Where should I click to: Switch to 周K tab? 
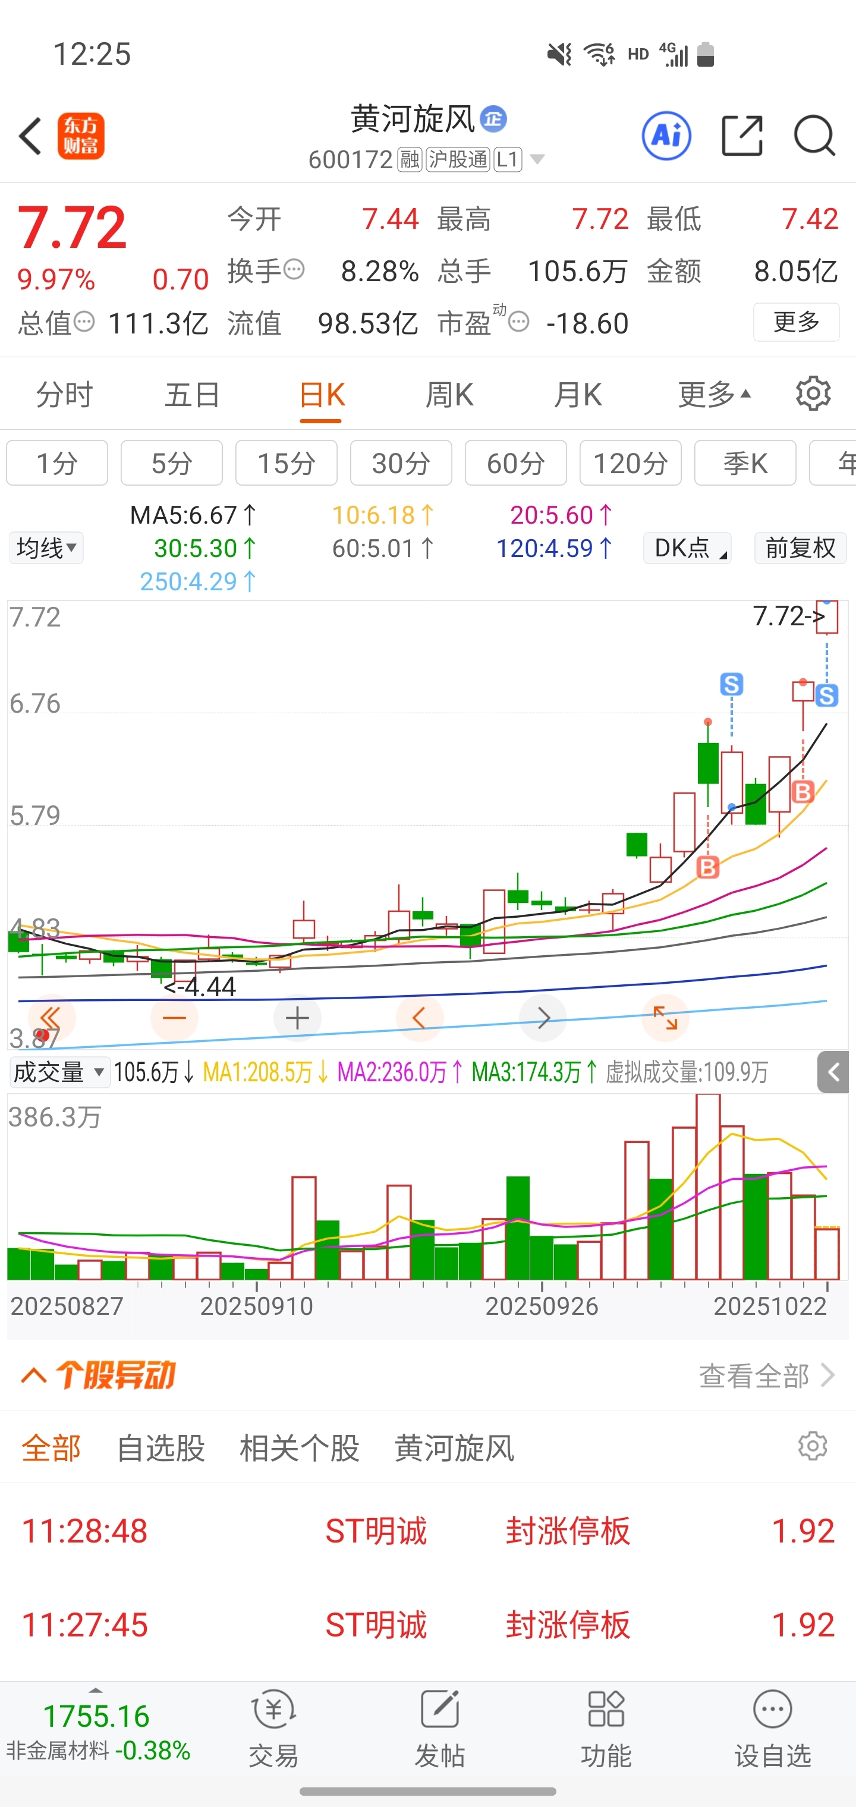coord(449,395)
